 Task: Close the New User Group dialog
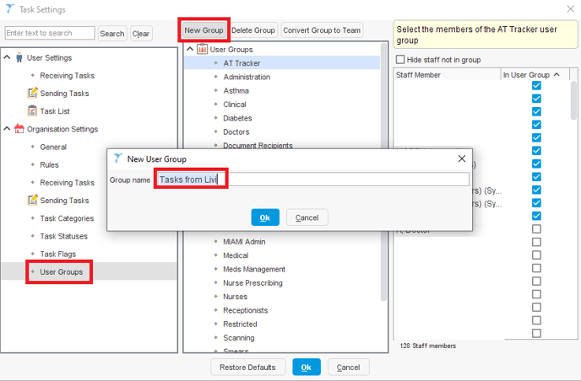[462, 158]
